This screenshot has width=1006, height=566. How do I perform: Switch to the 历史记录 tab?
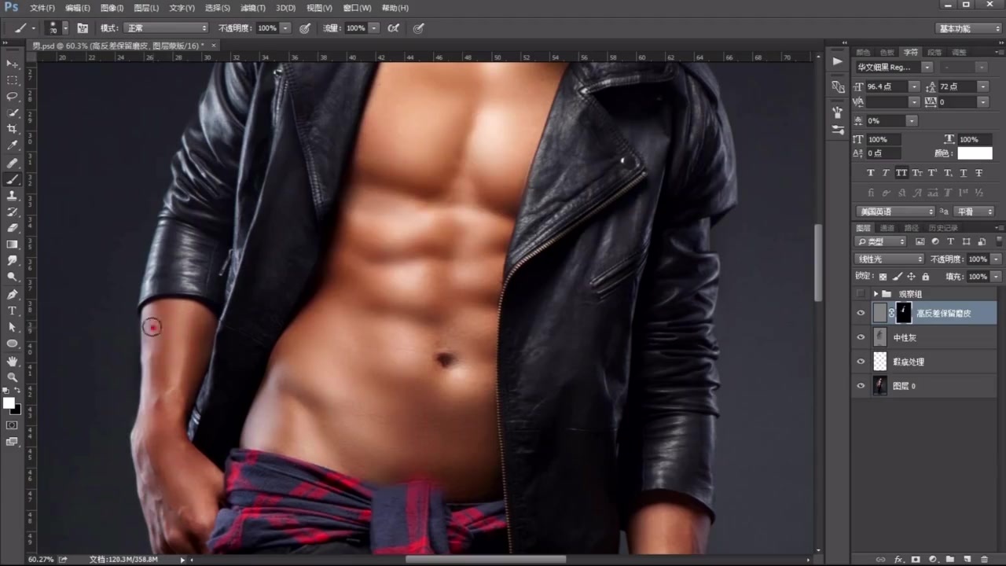[943, 228]
